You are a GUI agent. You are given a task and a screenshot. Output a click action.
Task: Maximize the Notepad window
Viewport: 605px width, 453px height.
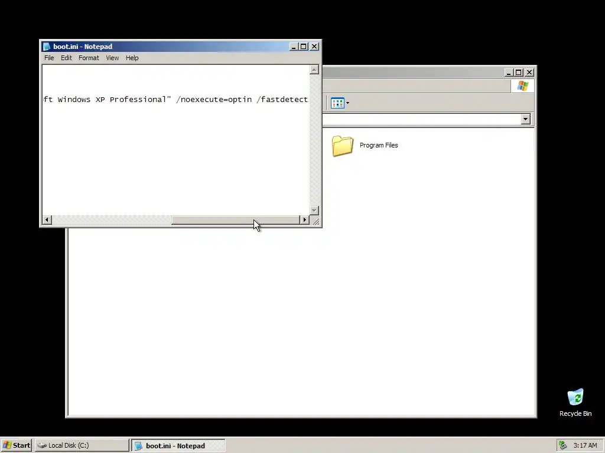click(x=304, y=47)
